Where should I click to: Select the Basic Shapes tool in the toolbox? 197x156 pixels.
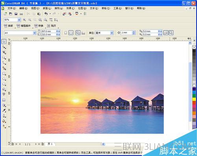tap(4, 89)
